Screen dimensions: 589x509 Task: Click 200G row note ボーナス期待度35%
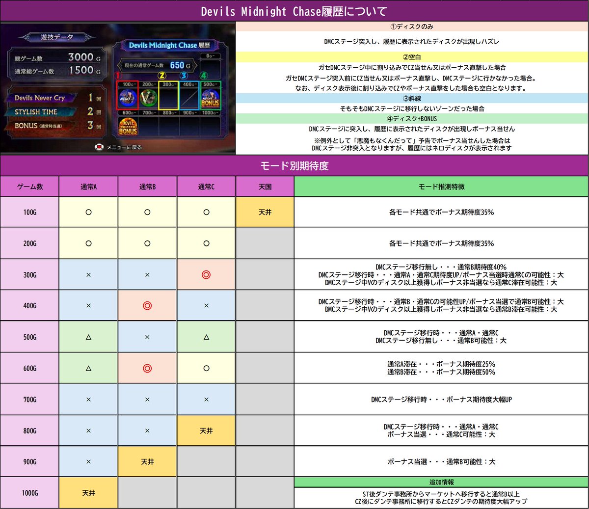441,243
